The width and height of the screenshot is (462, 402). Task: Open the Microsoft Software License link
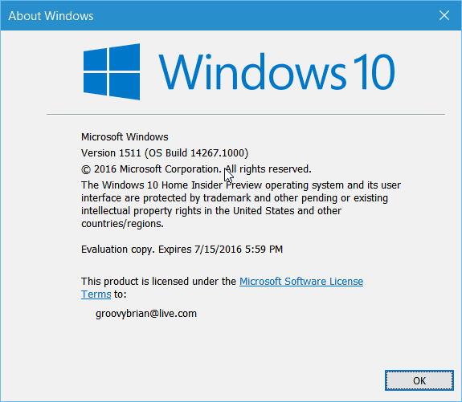point(301,282)
